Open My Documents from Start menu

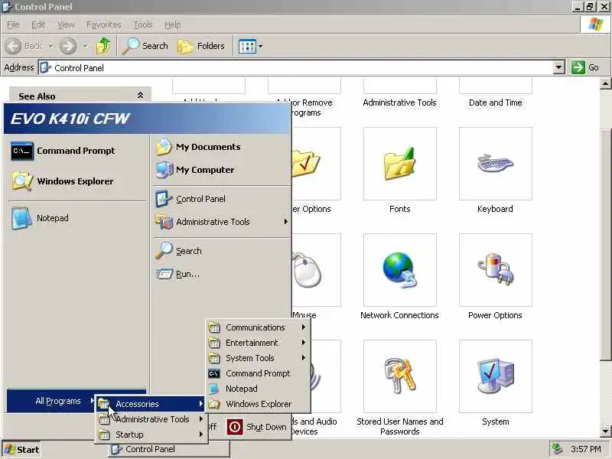pos(222,147)
